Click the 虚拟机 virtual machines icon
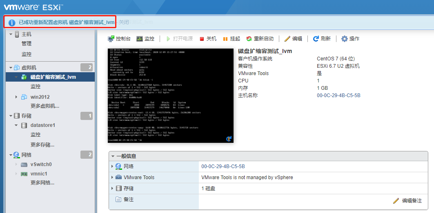The width and height of the screenshot is (434, 213). (17, 67)
